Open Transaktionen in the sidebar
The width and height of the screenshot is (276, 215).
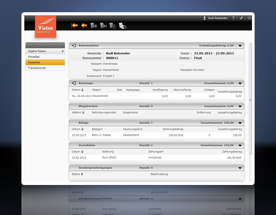click(45, 68)
